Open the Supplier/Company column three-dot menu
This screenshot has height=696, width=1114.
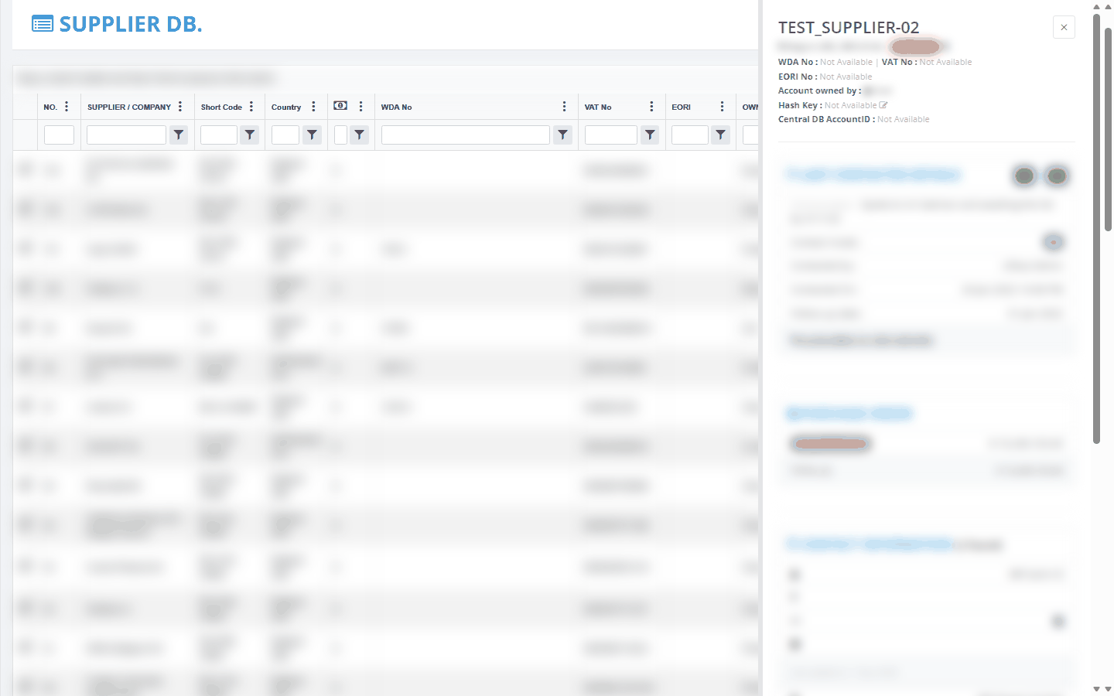click(x=180, y=107)
